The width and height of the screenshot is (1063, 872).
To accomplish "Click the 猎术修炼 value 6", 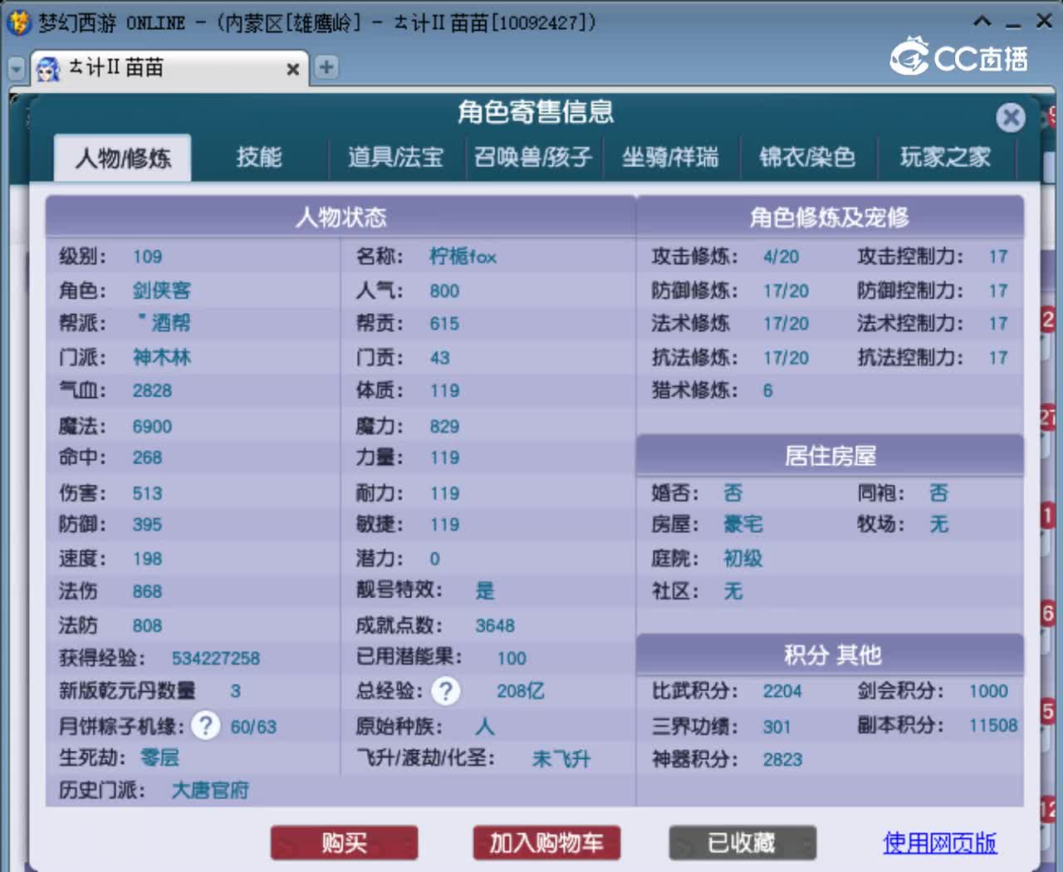I will 768,390.
